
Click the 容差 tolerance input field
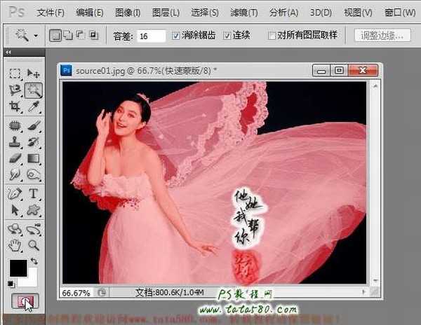[150, 35]
